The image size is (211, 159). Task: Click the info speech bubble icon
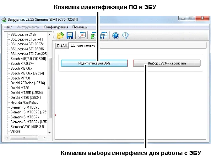[x=125, y=35]
